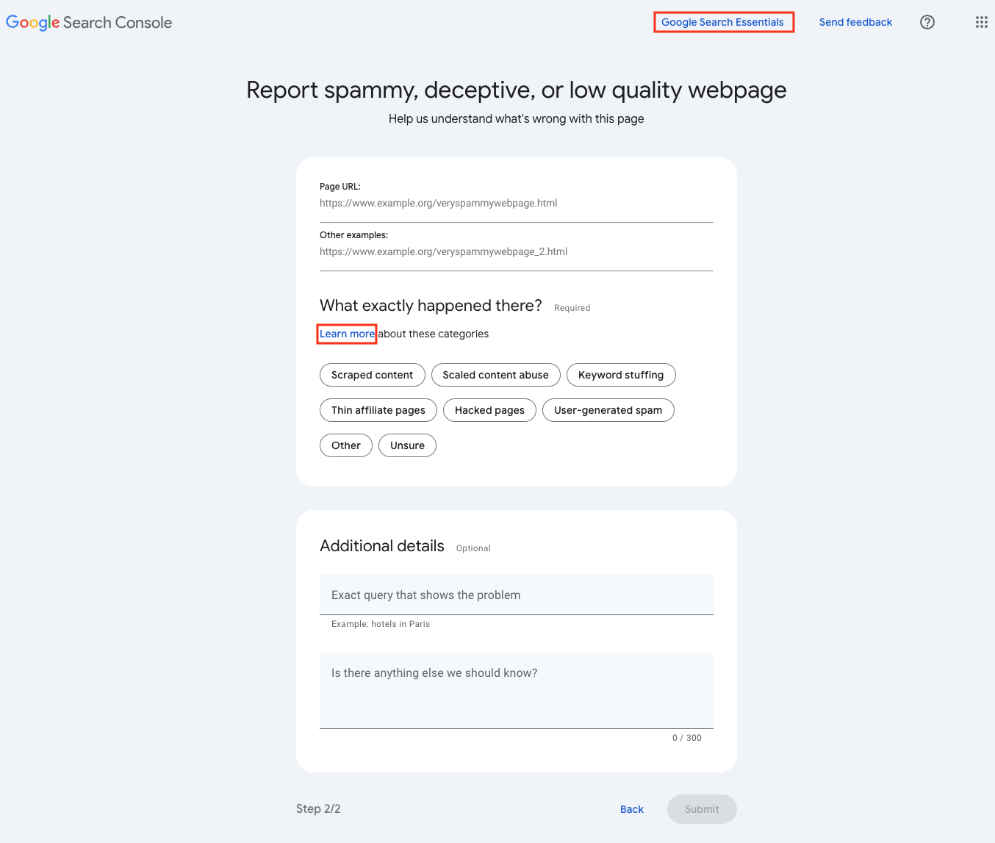Click the Back button
Image resolution: width=995 pixels, height=843 pixels.
(x=631, y=808)
